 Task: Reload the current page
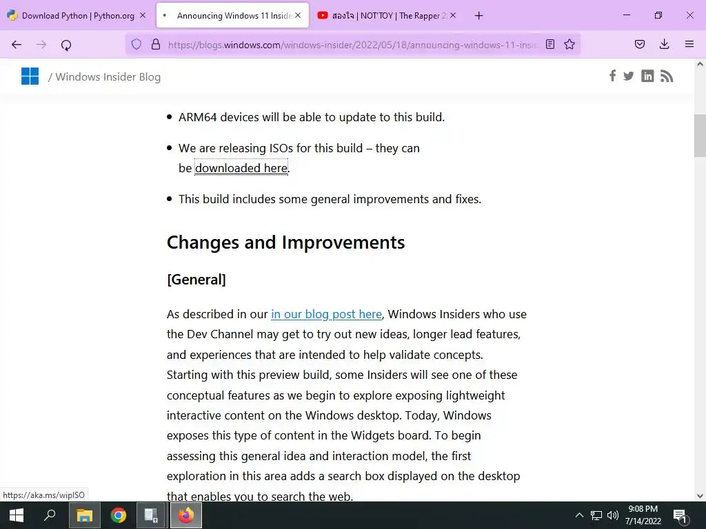tap(66, 45)
